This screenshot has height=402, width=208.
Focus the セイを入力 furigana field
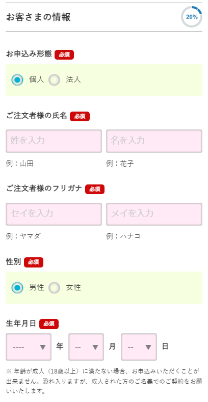pos(54,214)
